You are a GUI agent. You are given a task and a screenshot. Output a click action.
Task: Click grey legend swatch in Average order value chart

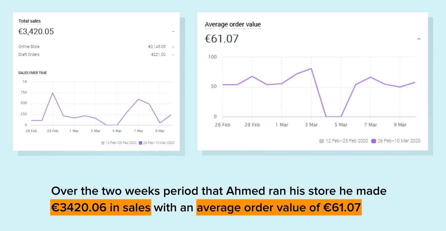[x=321, y=141]
